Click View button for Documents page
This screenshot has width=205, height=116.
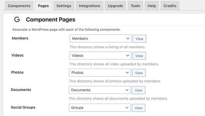point(139,90)
